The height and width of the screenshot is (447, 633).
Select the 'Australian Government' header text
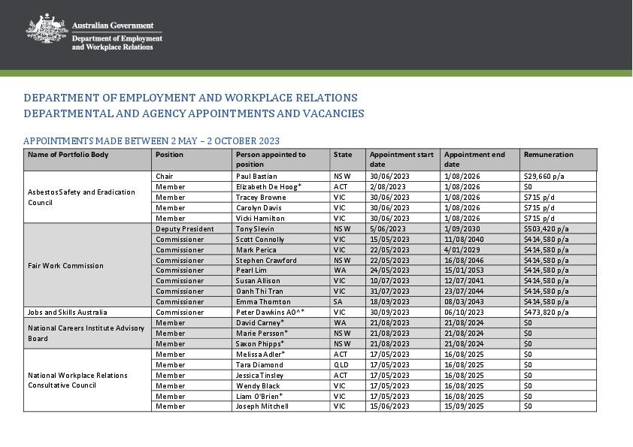point(113,26)
